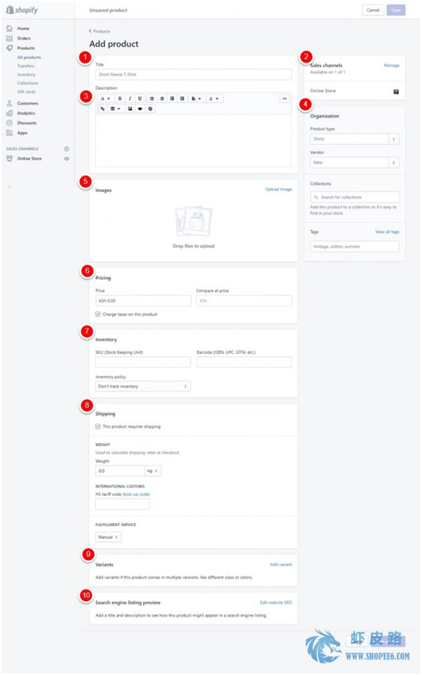Click the Upload image link
The image size is (422, 675).
278,189
